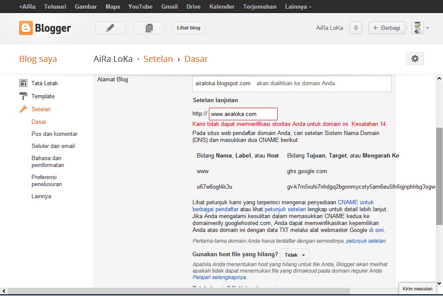This screenshot has width=443, height=296.
Task: Create a new post with the pencil icon
Action: [110, 28]
